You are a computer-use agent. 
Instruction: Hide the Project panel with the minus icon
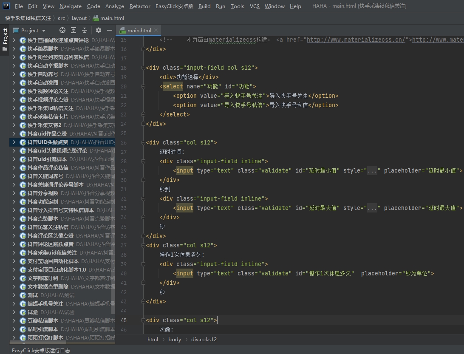pos(110,30)
